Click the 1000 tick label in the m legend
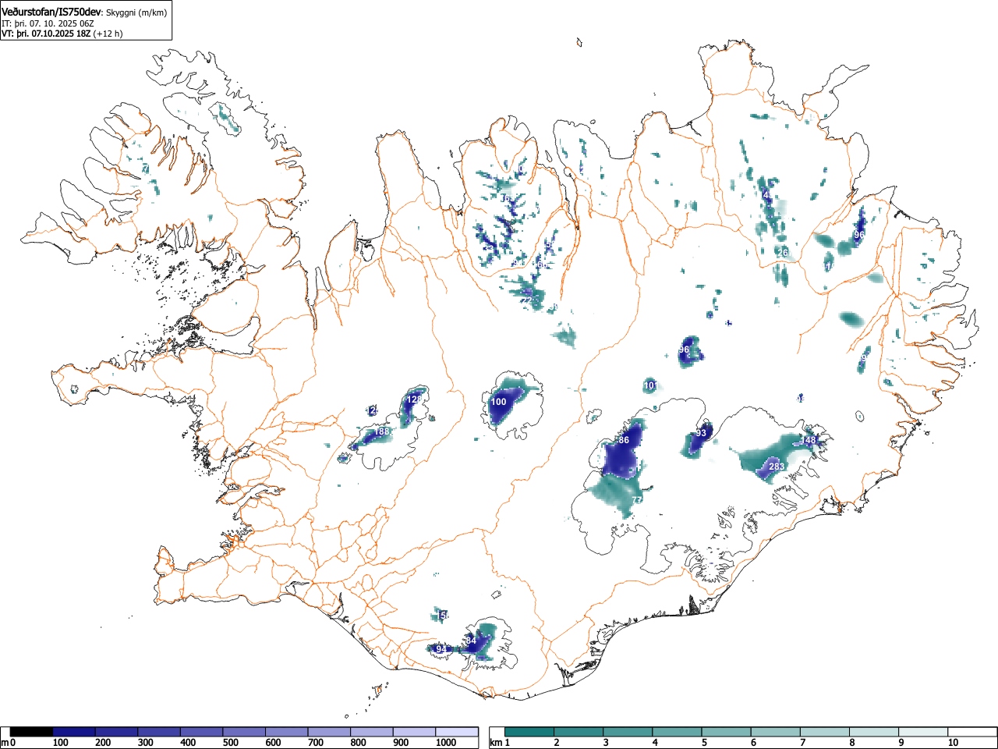 click(x=446, y=743)
